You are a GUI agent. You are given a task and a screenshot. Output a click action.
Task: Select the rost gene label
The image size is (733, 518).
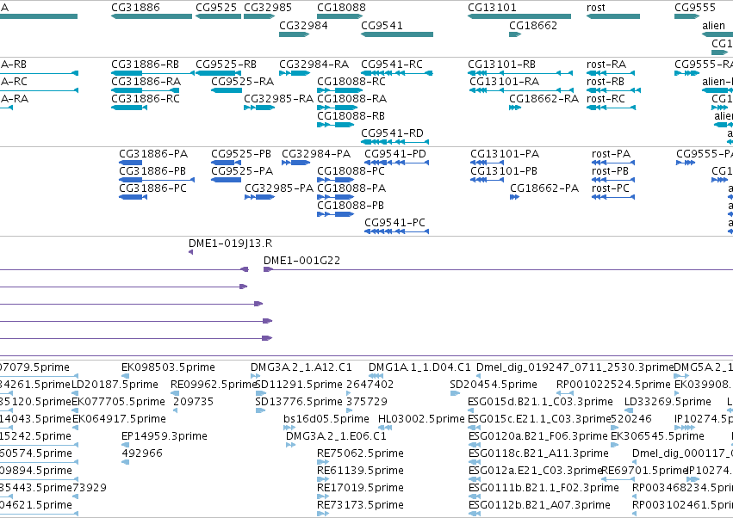click(x=596, y=8)
